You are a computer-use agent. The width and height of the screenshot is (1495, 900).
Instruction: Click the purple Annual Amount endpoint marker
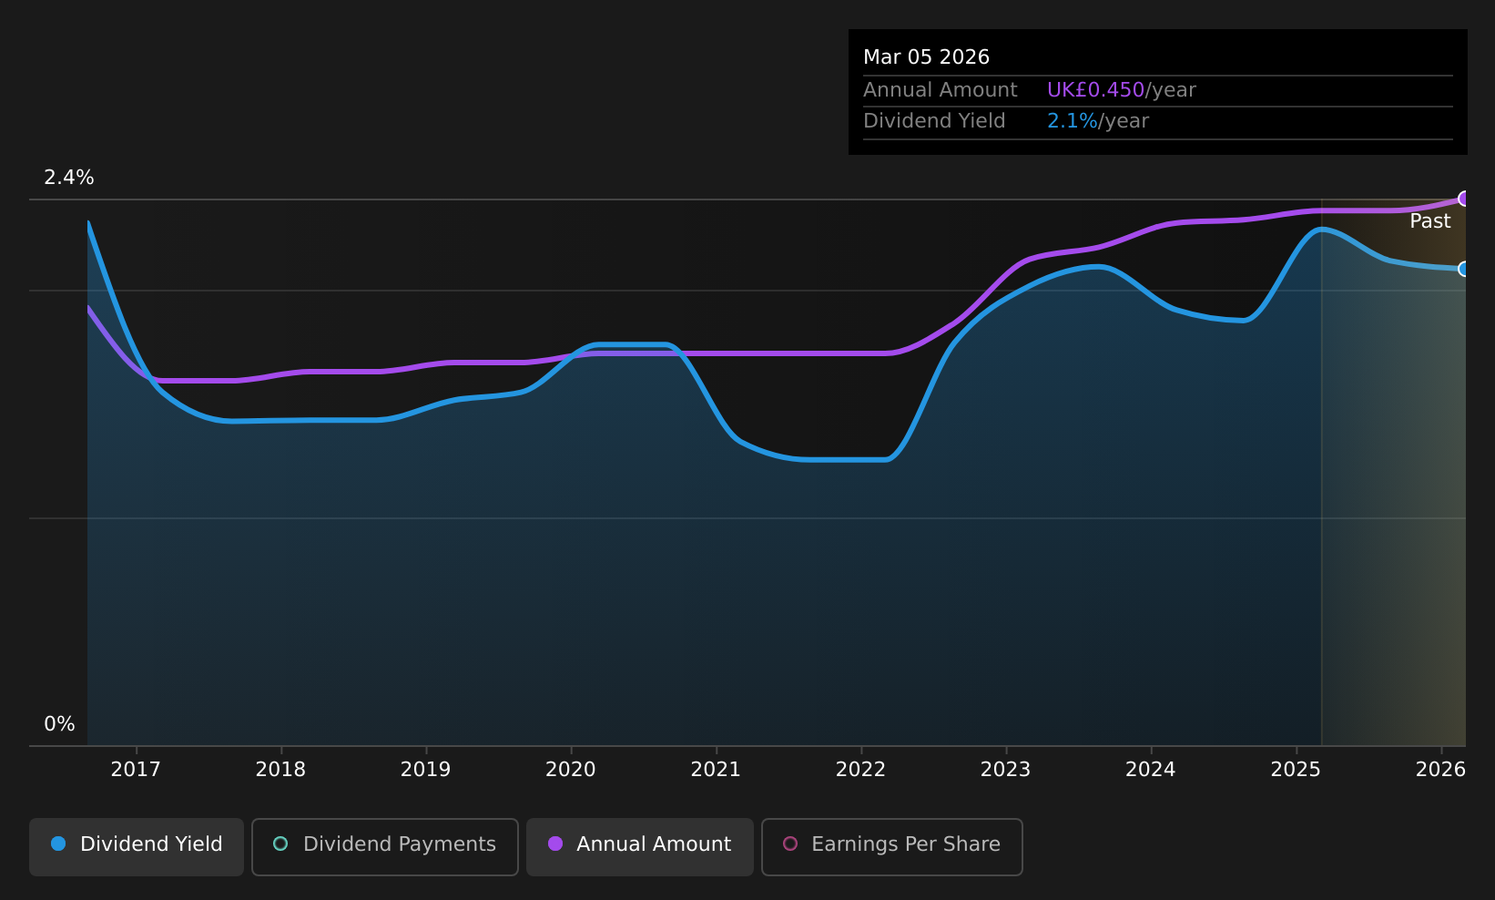pos(1464,199)
